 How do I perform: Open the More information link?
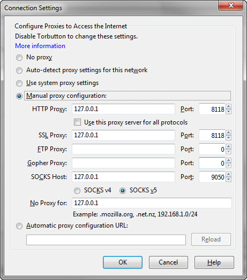40,46
